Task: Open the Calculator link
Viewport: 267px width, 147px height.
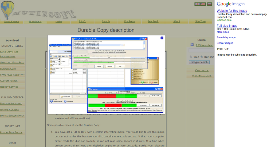Action: tap(202, 70)
